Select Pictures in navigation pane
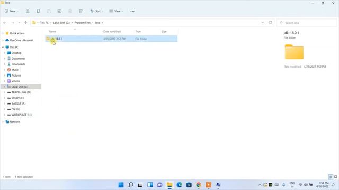 [x=16, y=75]
